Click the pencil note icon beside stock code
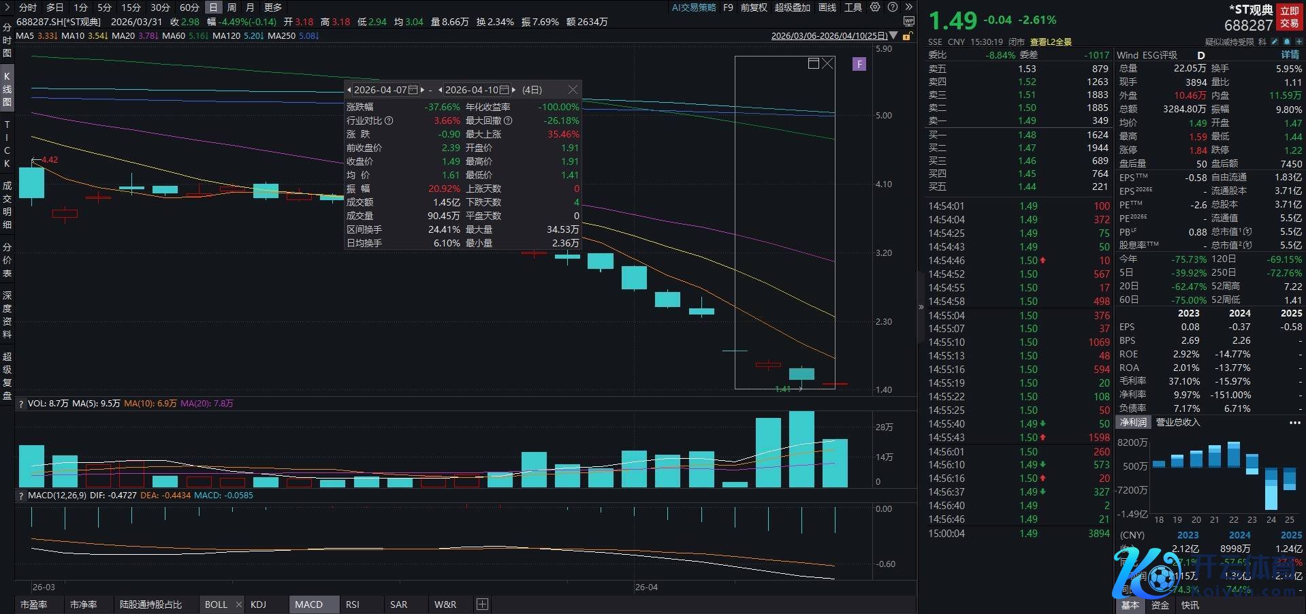 pos(1275,42)
